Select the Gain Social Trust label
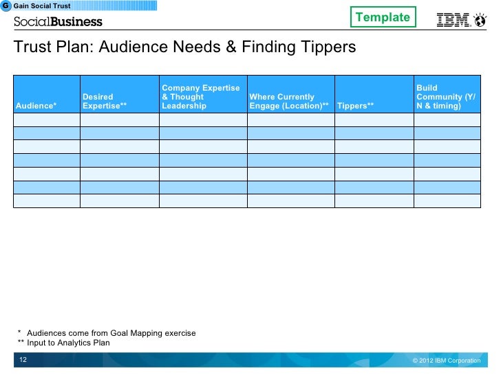The height and width of the screenshot is (375, 501). [42, 5]
